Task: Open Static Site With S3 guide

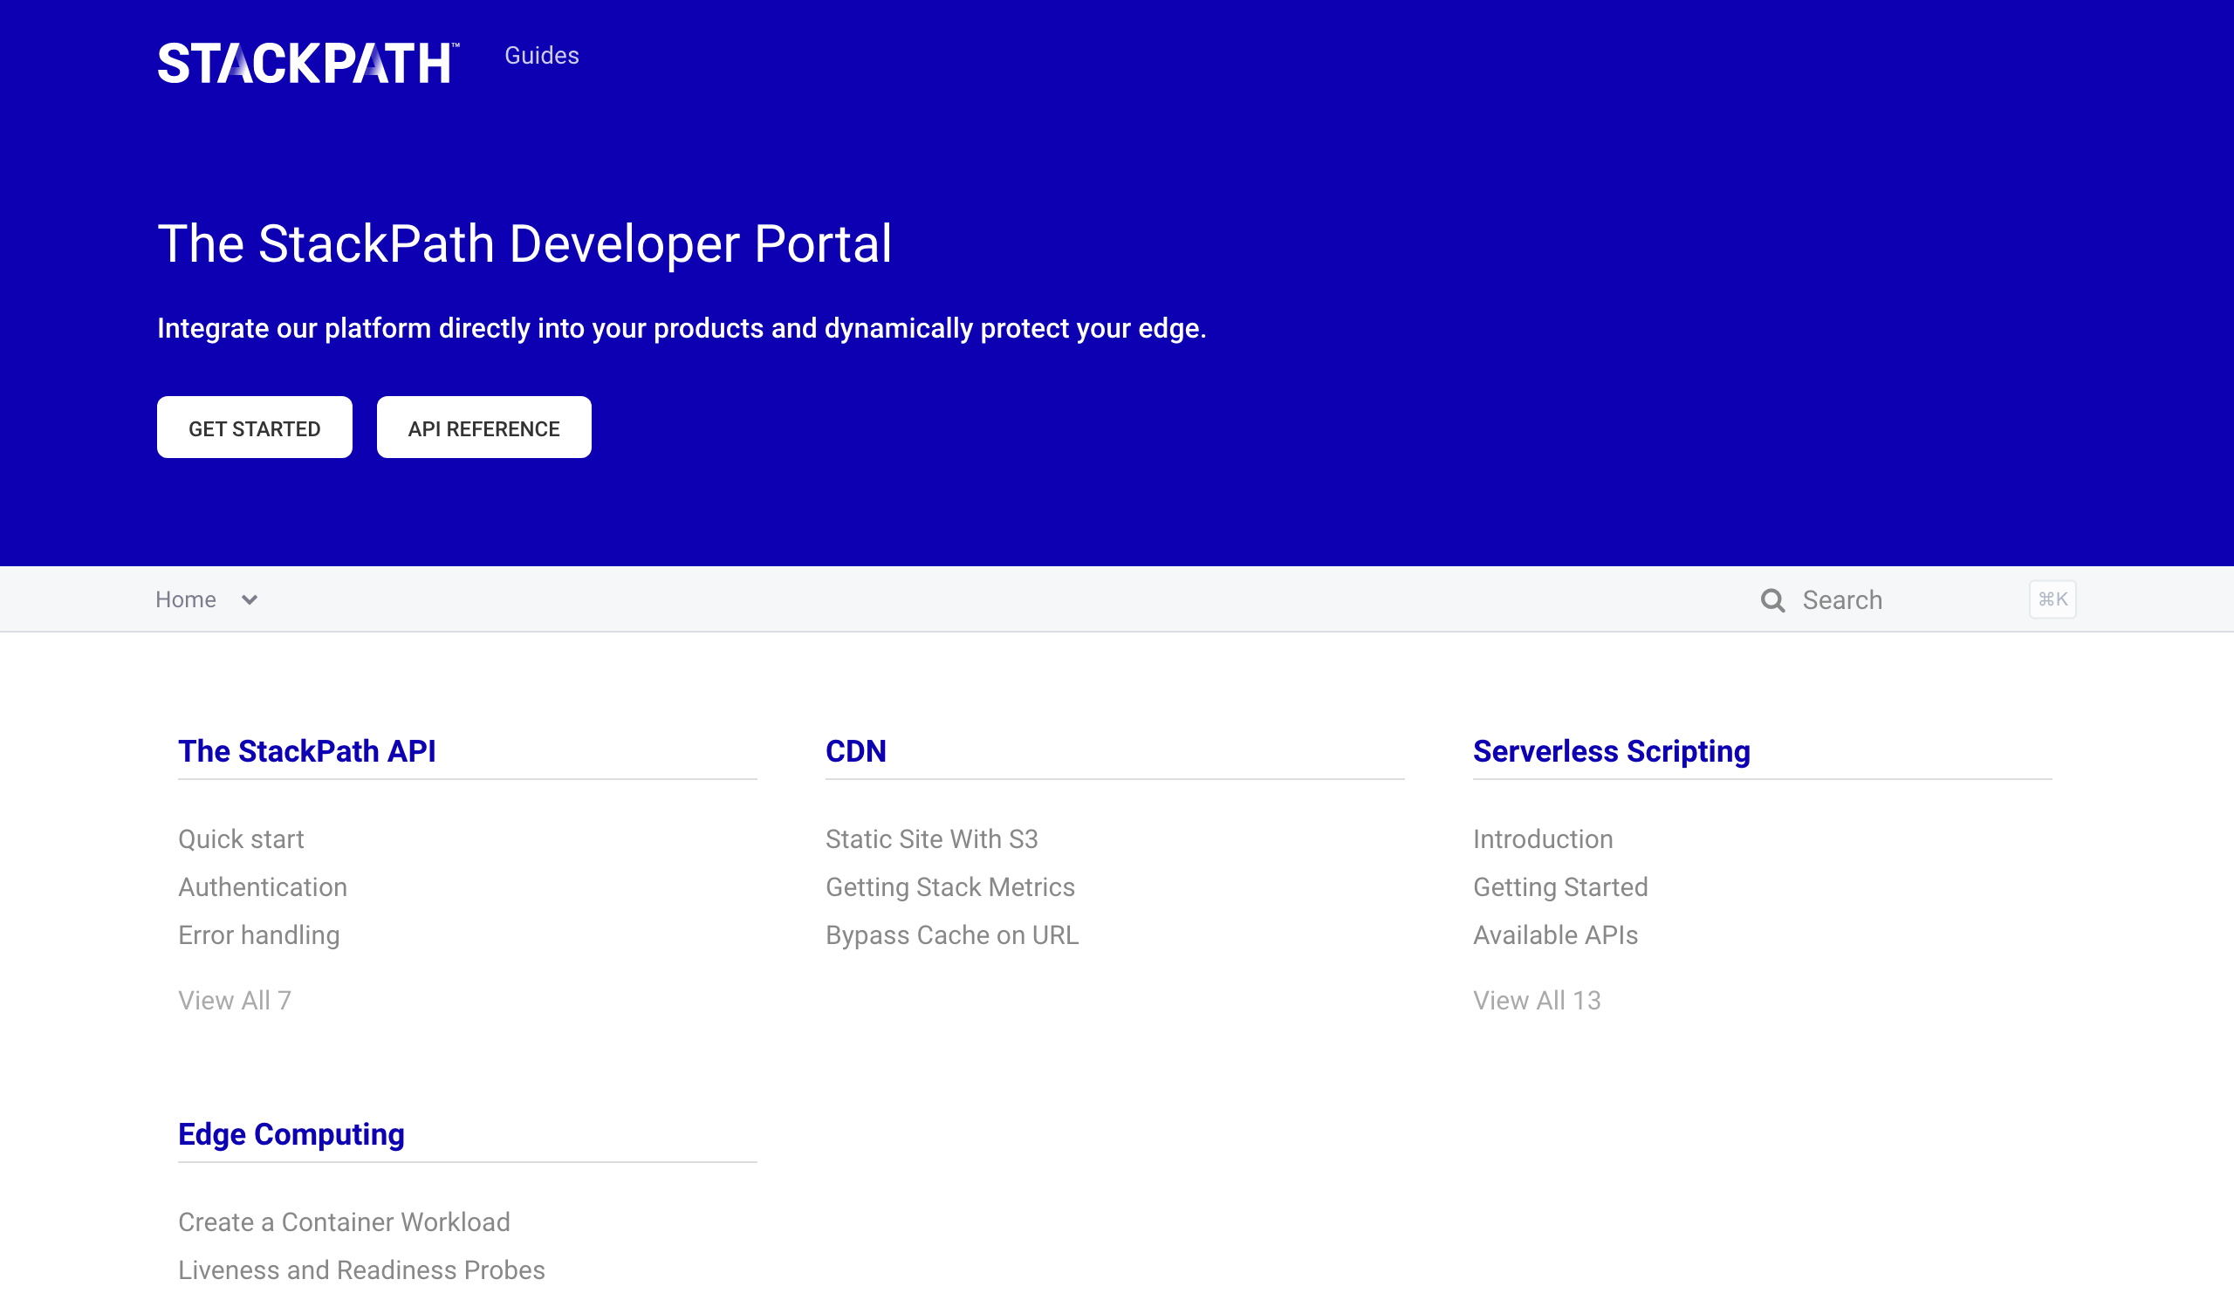Action: point(932,839)
